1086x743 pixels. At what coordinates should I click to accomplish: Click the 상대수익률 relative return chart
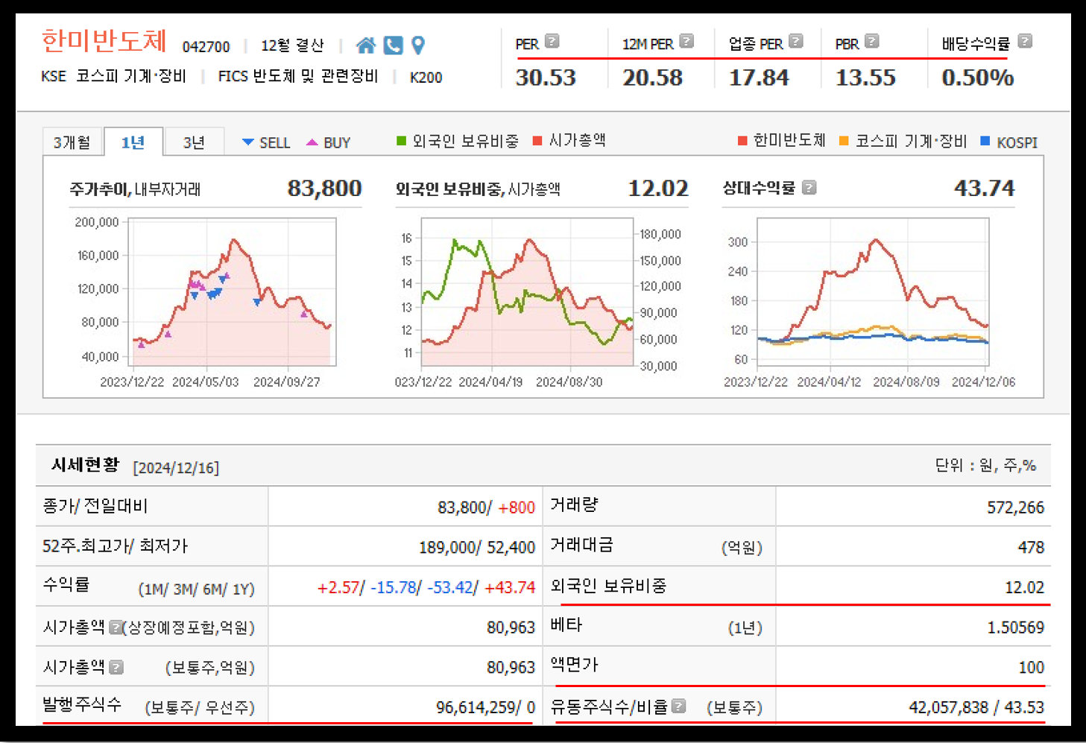(x=873, y=291)
